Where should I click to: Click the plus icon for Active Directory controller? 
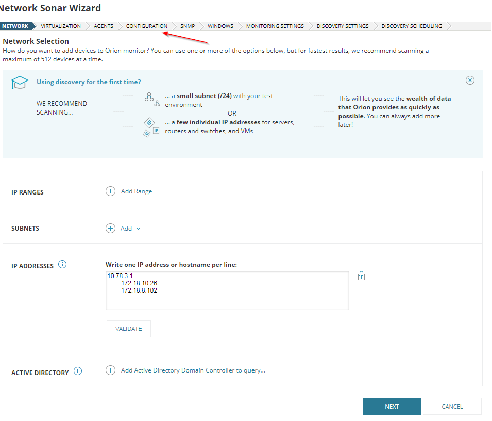click(110, 370)
